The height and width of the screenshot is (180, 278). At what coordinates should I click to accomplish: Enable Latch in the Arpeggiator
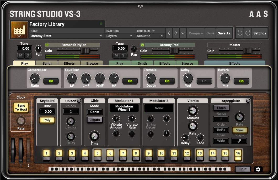(221, 108)
